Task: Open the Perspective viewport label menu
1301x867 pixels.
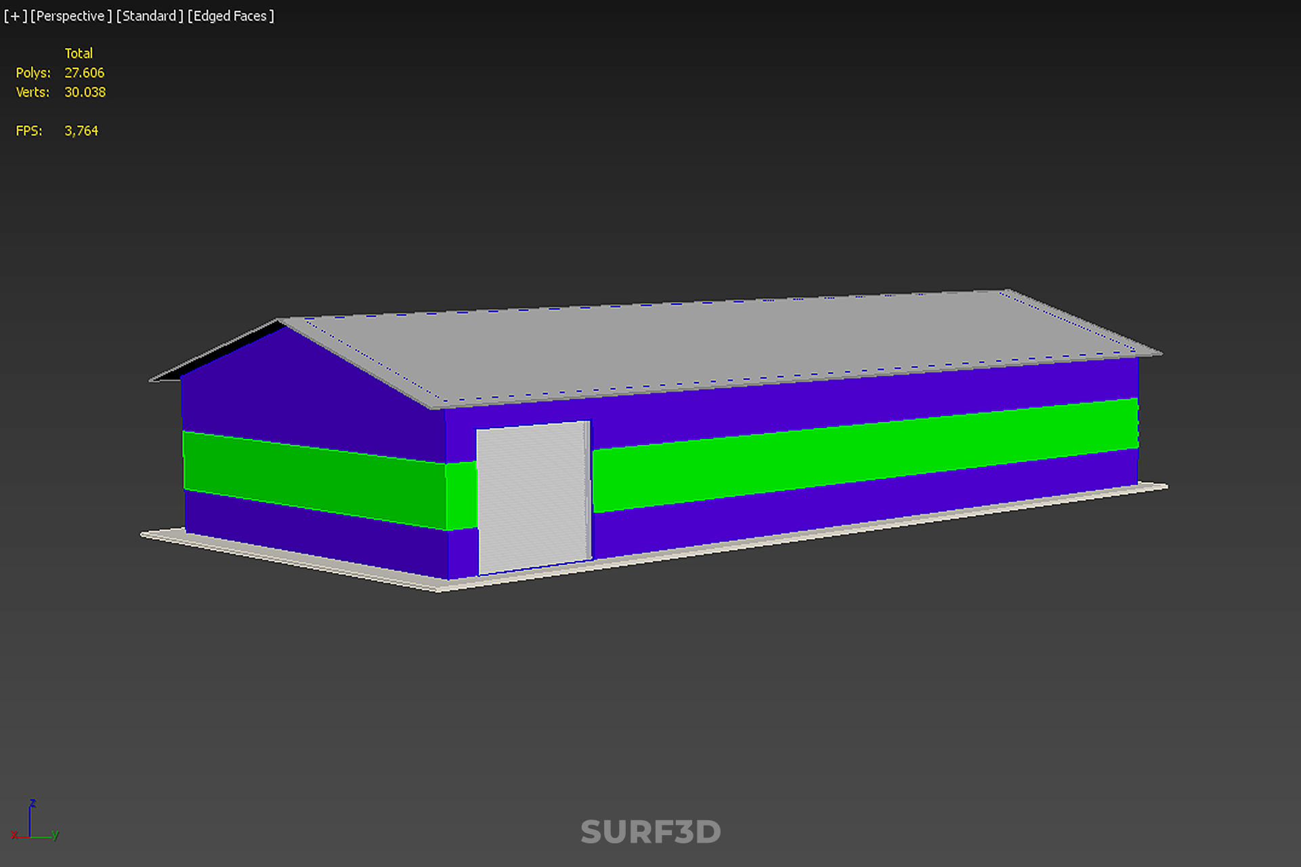Action: point(70,16)
